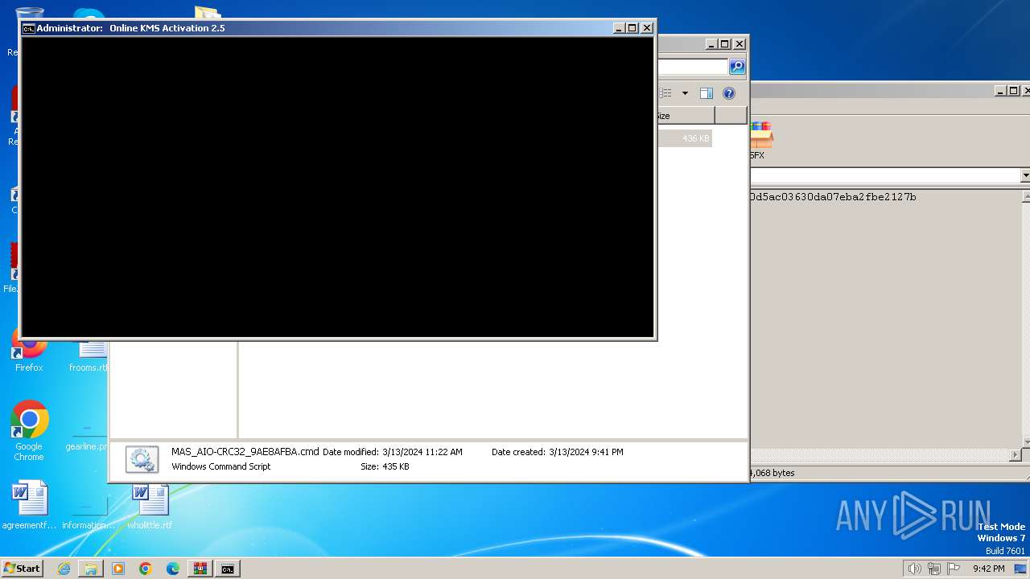Minimize the Explorer window
1030x579 pixels.
711,44
